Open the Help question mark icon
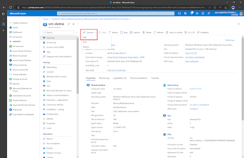The image size is (244, 158). point(203,13)
